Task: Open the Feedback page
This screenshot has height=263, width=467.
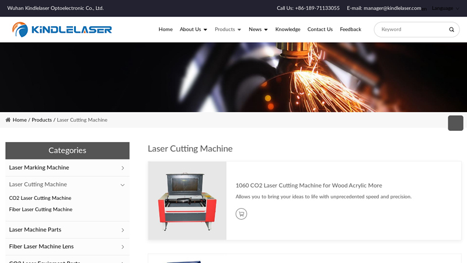Action: [351, 30]
